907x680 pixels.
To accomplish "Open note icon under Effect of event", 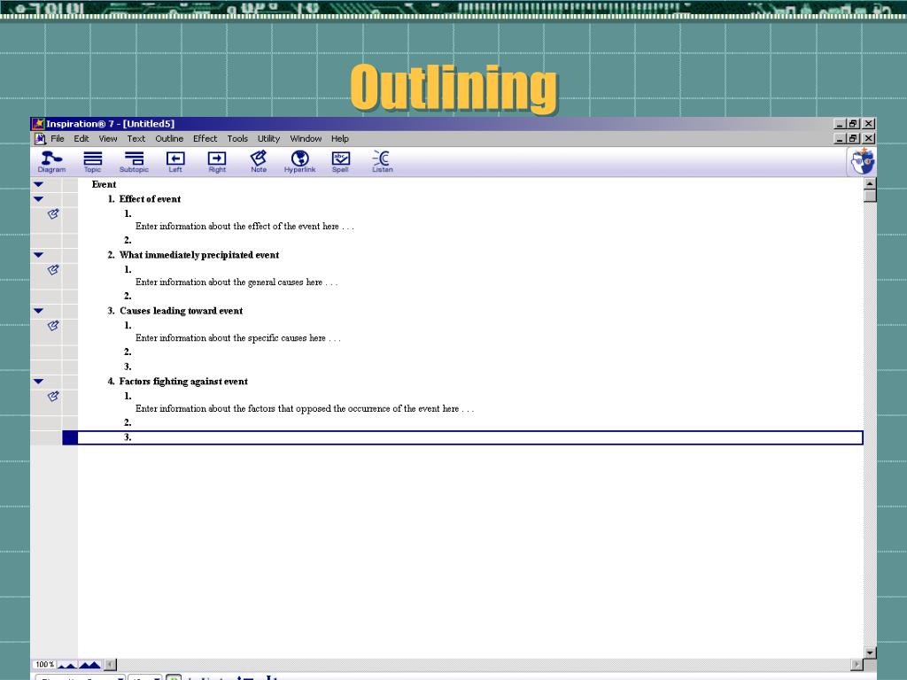I will tap(53, 214).
